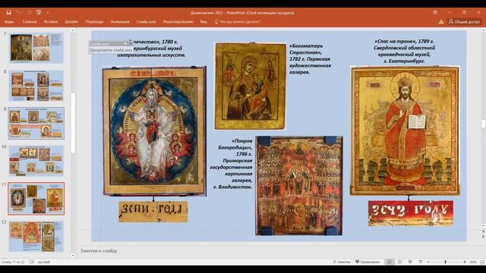Select the red date inscription image under 'Спас на троне'
Screen dimensions: 486x273
coord(411,213)
